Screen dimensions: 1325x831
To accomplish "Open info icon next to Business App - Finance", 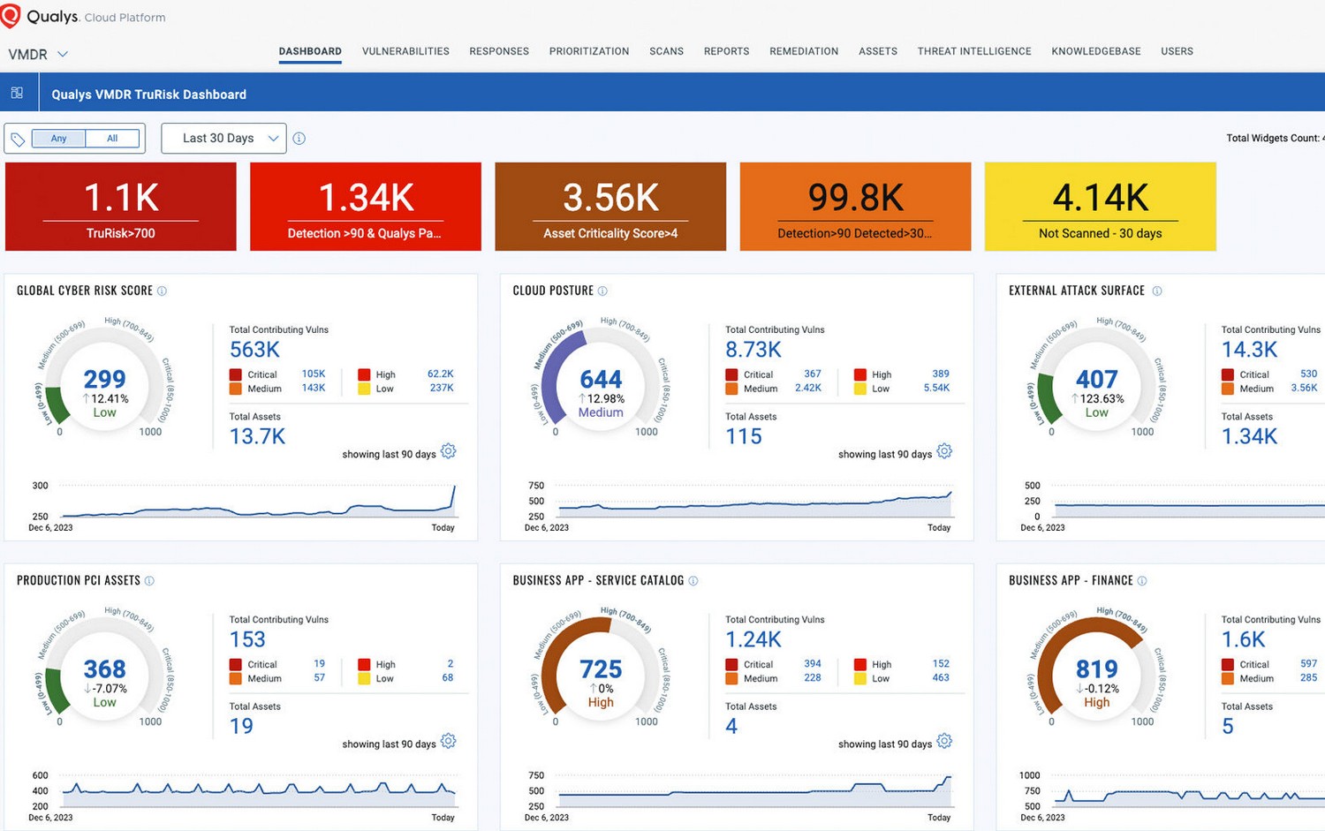I will tap(1142, 580).
